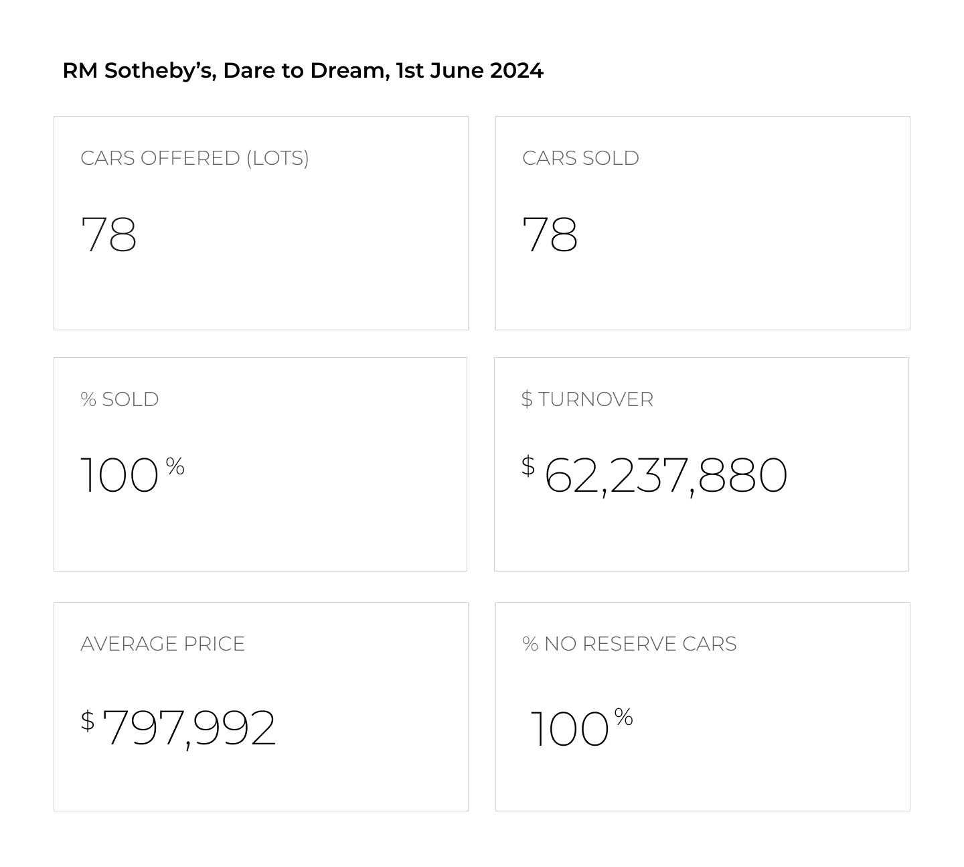964x867 pixels.
Task: Click the 78 value under Cars Sold
Action: [550, 235]
